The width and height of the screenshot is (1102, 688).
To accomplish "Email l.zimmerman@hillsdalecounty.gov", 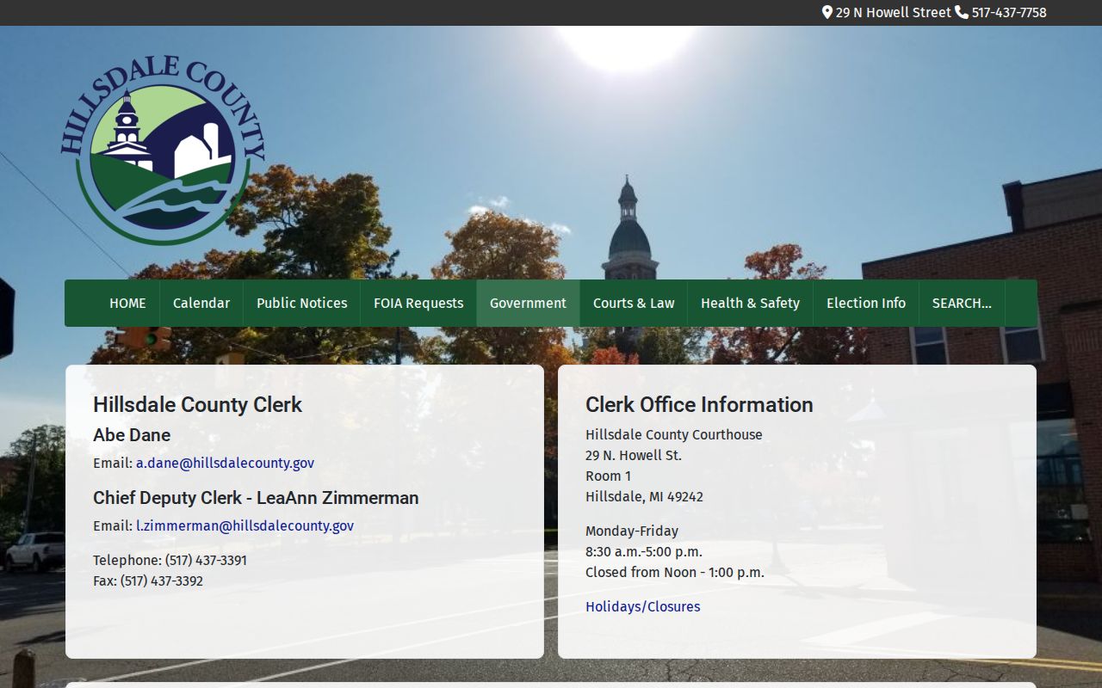I will point(245,525).
